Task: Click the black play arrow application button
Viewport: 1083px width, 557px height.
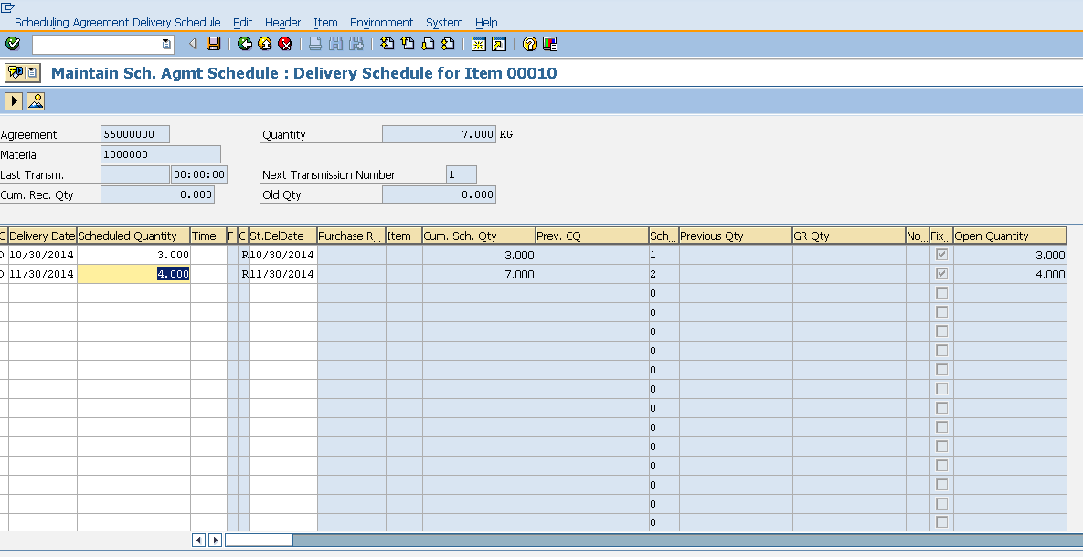Action: pos(14,100)
